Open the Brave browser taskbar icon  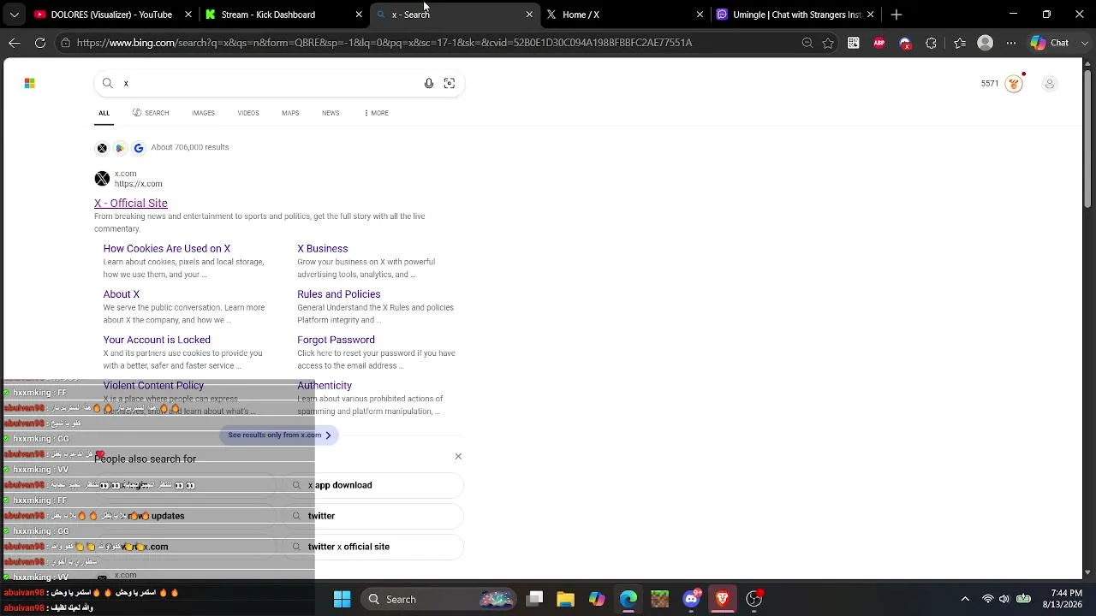(723, 599)
